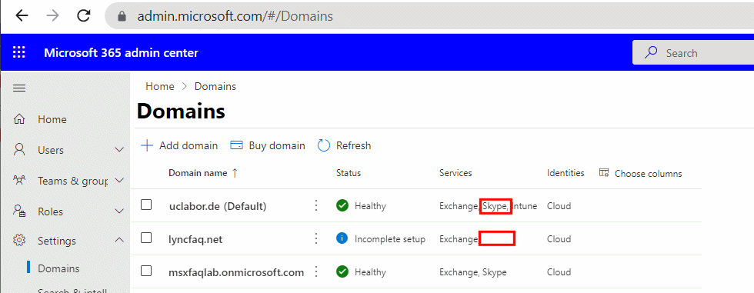
Task: Click the Healthy status text for msxfaqlab.onmicrosoft.com
Action: pyautogui.click(x=370, y=272)
